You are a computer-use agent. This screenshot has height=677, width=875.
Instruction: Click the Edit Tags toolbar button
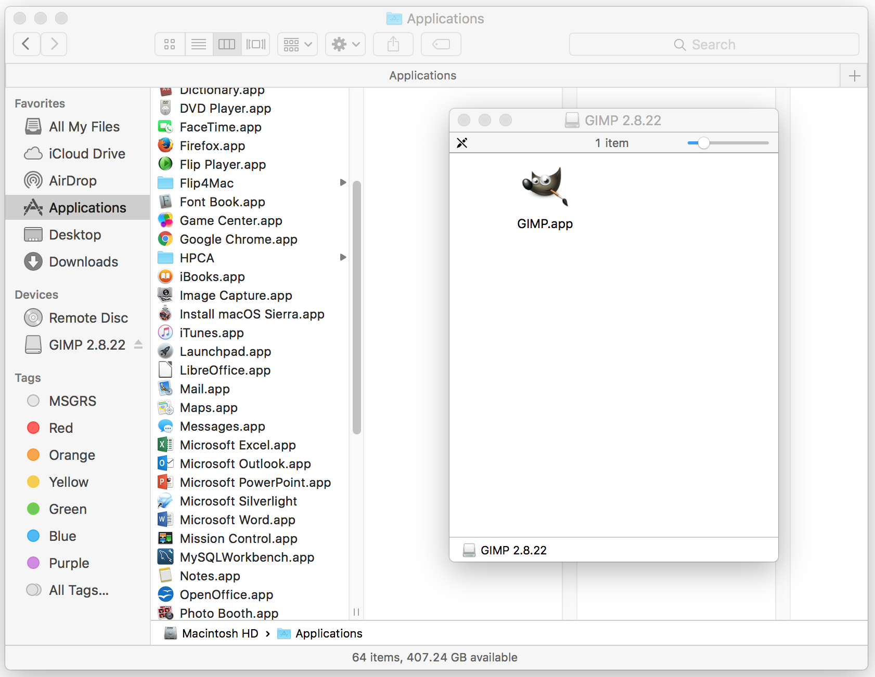(x=441, y=44)
